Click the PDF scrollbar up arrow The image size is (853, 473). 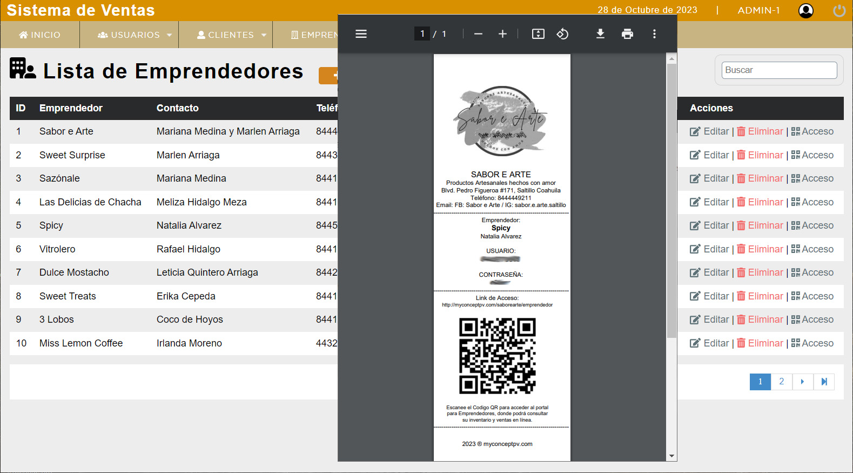(671, 58)
